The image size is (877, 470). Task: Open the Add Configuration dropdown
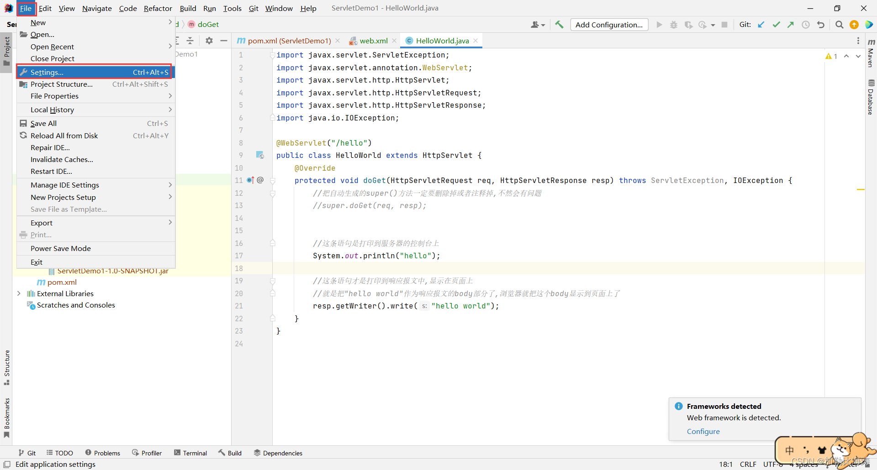[x=609, y=25]
